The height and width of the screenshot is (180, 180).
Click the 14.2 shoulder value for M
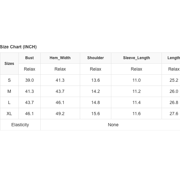[x=95, y=91]
